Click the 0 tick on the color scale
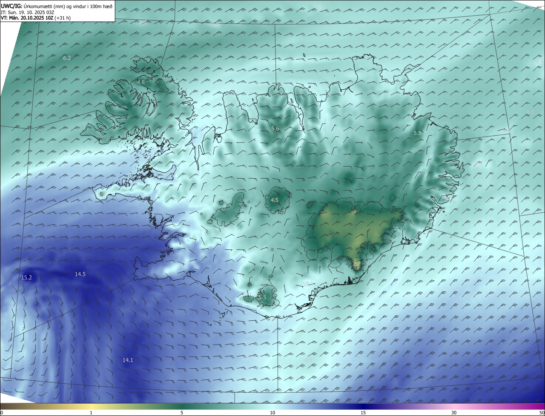This screenshot has width=545, height=416. (2, 413)
